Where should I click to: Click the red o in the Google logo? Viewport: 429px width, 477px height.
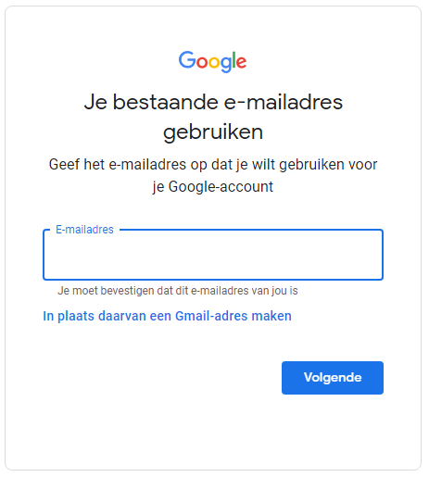[x=202, y=62]
